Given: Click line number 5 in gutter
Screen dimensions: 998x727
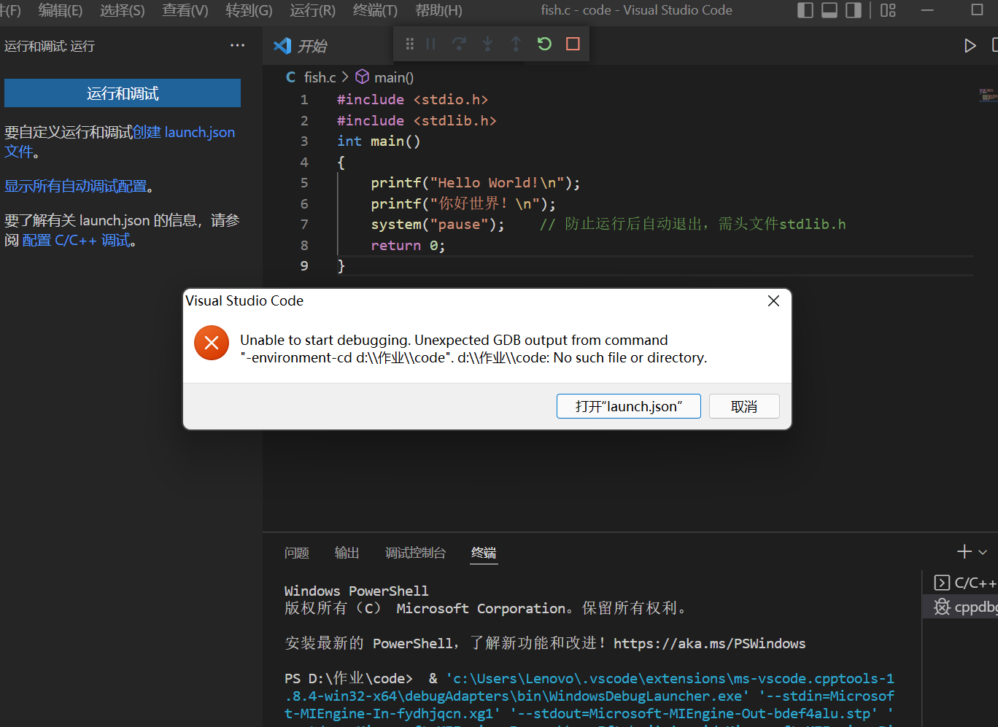Looking at the screenshot, I should [304, 183].
